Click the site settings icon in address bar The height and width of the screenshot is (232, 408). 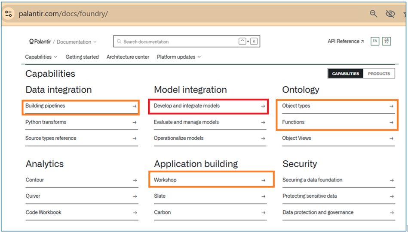(x=9, y=14)
